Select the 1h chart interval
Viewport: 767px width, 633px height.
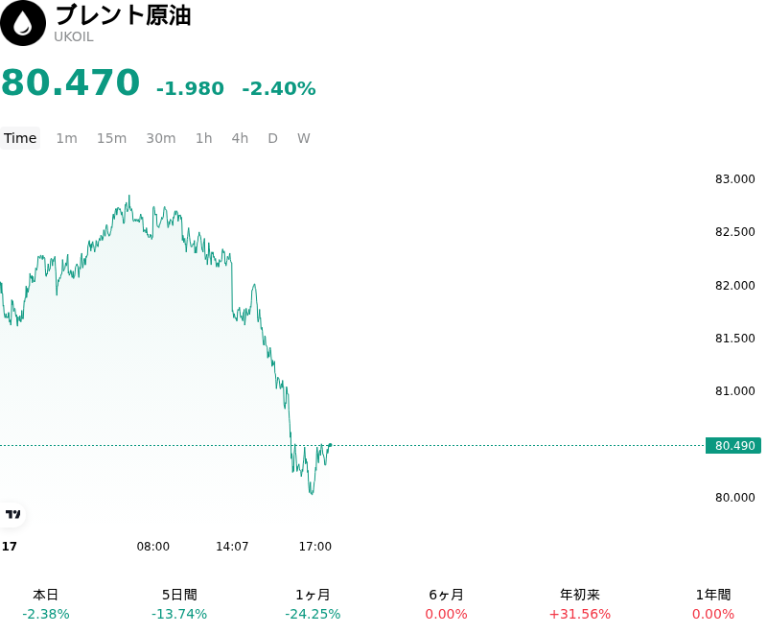pos(204,138)
